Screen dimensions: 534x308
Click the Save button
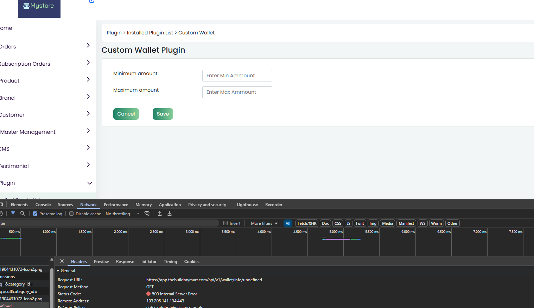[163, 114]
